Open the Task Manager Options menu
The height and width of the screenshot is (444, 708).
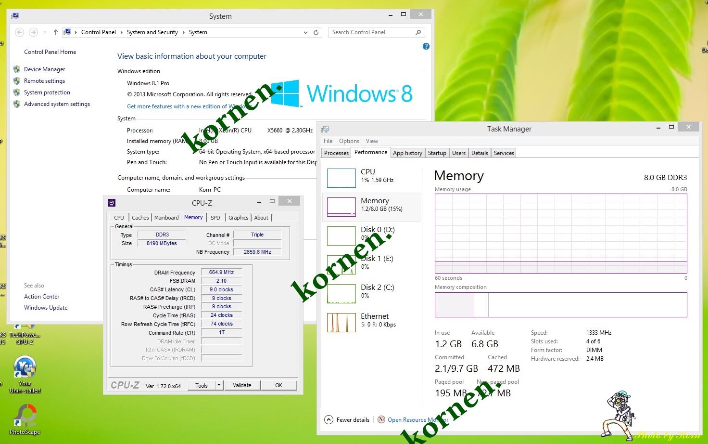349,141
